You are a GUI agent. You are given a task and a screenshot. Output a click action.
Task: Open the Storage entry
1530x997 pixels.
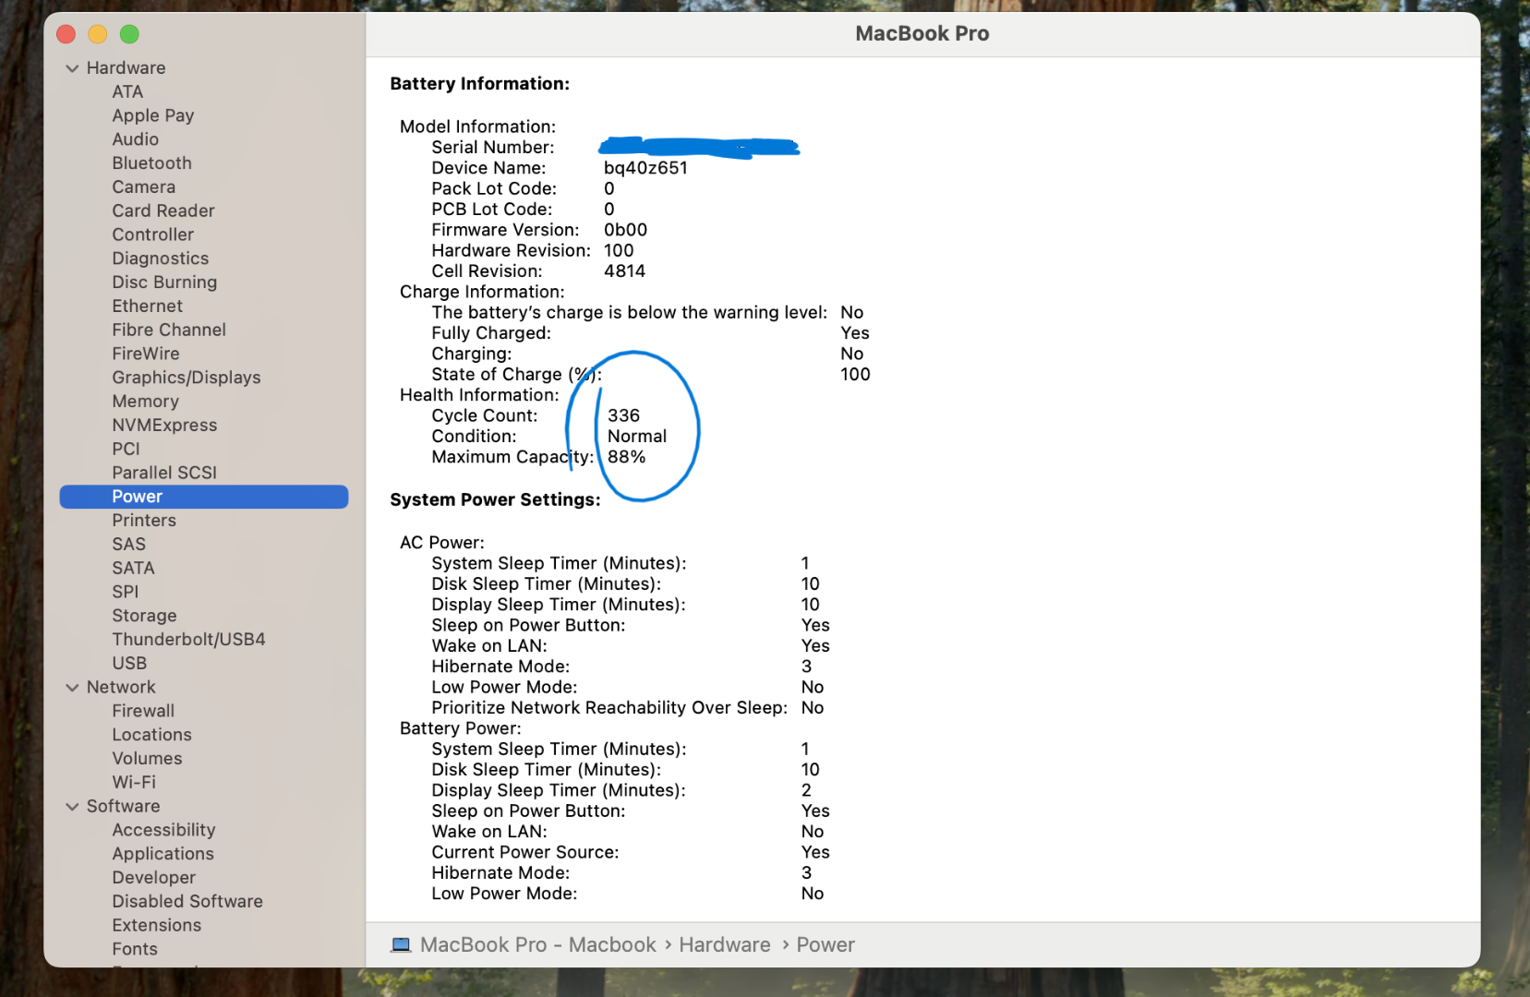click(144, 616)
